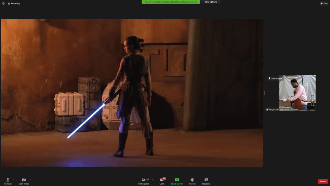The height and width of the screenshot is (186, 330).
Task: Click the View button at top right
Action: point(324,4)
